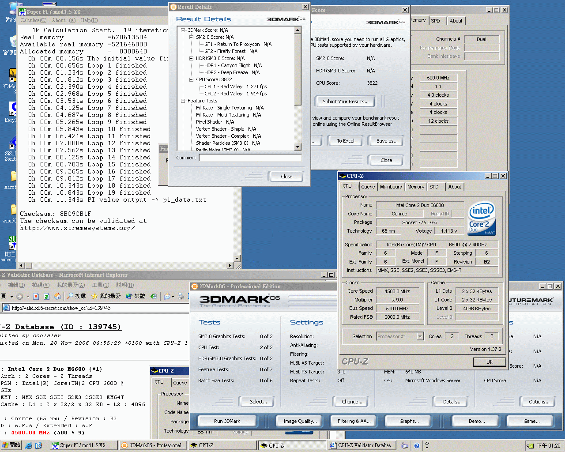Open the Forward button history dropdown arrow in IE

[x=27, y=297]
